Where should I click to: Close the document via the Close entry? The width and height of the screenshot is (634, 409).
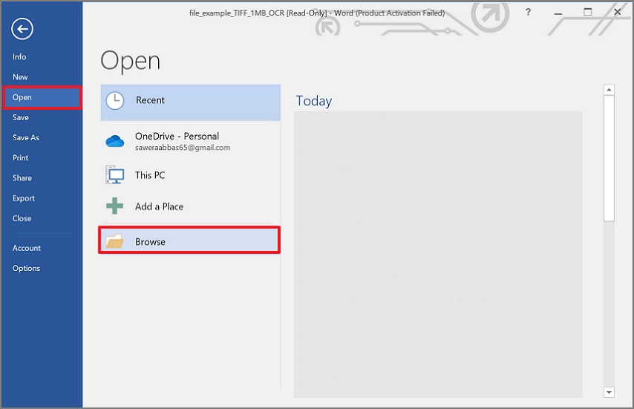(22, 219)
